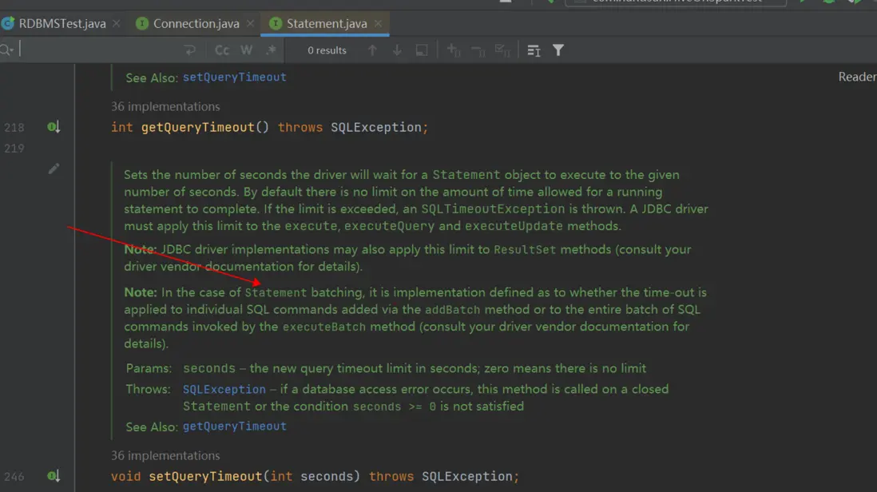The image size is (877, 492).
Task: Click implementations gutter icon for getQueryTimeout
Action: pyautogui.click(x=54, y=127)
